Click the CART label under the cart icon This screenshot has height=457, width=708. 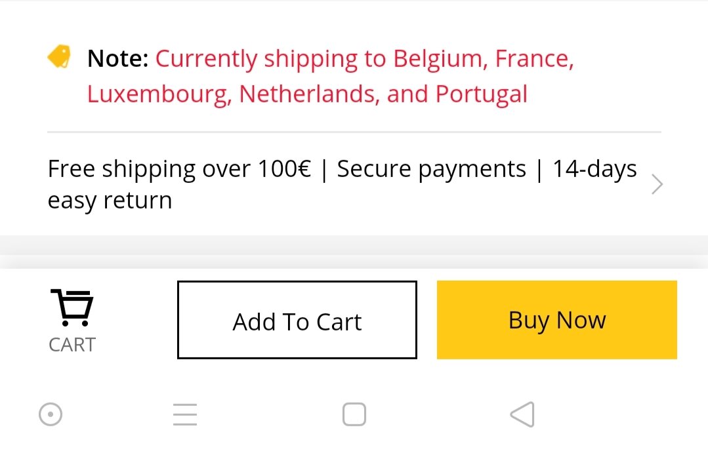72,345
